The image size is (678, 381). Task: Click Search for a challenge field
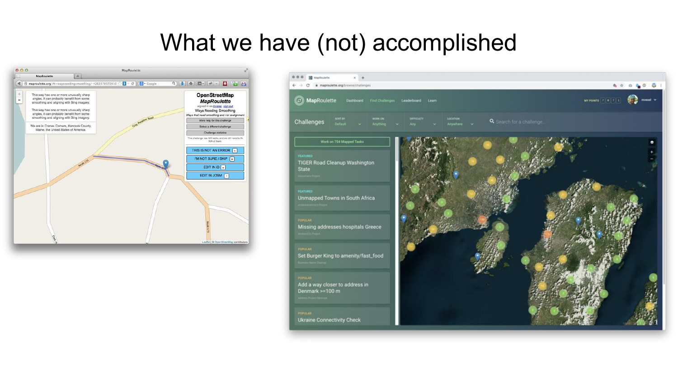coord(521,122)
